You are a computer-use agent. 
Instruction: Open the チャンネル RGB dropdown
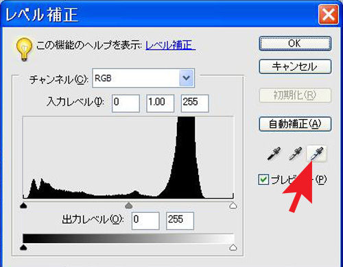143,78
